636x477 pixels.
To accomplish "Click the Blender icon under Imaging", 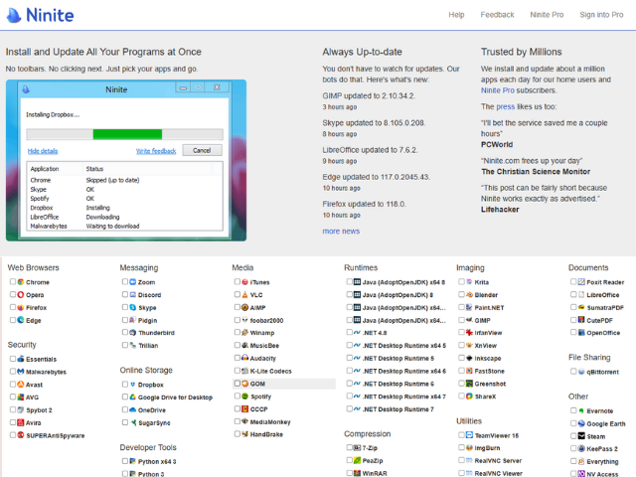I will click(469, 294).
